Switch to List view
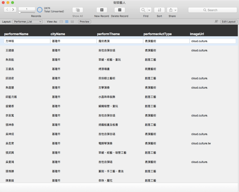The height and width of the screenshot is (192, 239). 67,22
